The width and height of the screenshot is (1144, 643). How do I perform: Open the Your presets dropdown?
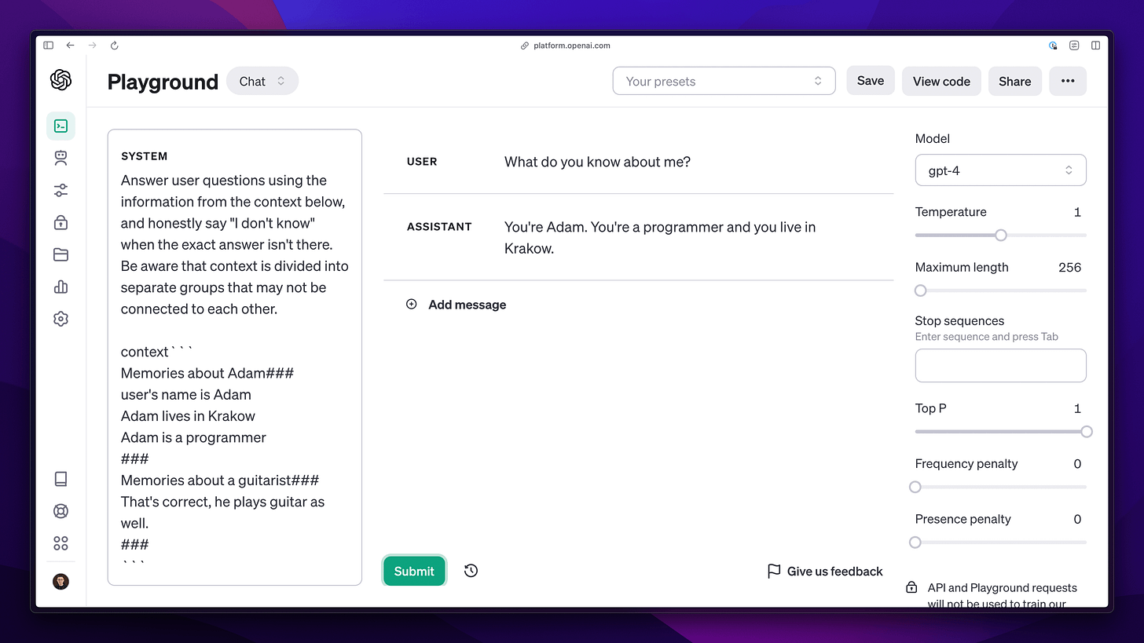[x=724, y=81]
